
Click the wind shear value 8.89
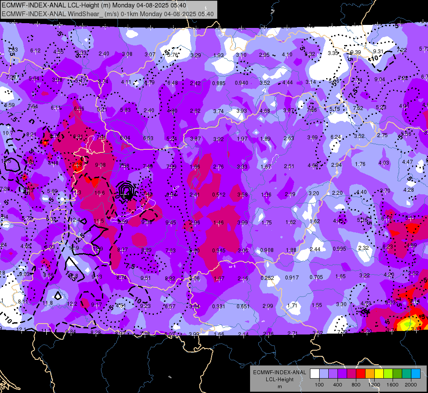tap(146, 250)
